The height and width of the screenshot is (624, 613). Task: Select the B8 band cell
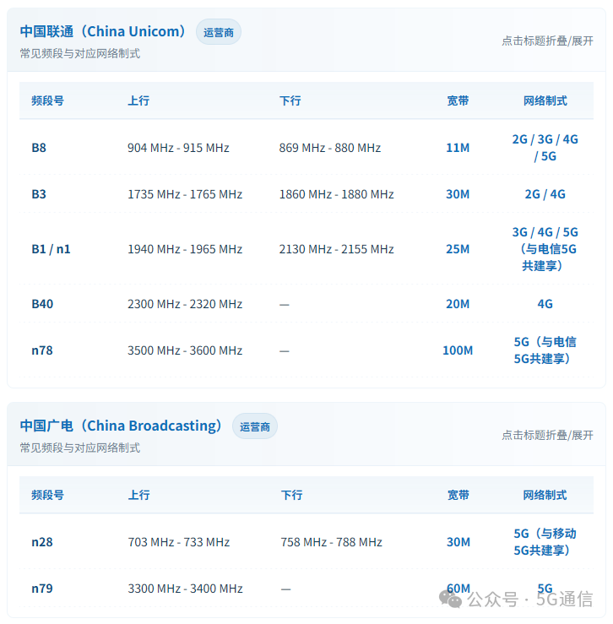pos(39,148)
